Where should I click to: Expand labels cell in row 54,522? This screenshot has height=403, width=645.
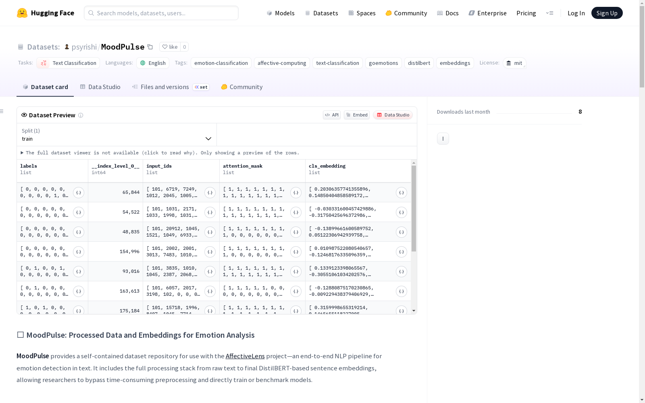[x=79, y=212]
